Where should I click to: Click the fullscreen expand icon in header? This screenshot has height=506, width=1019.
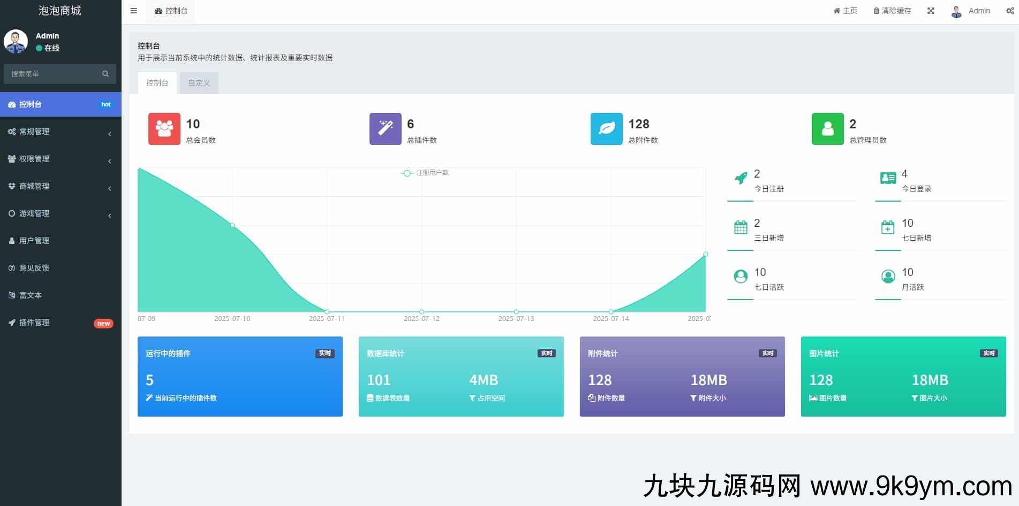point(931,11)
